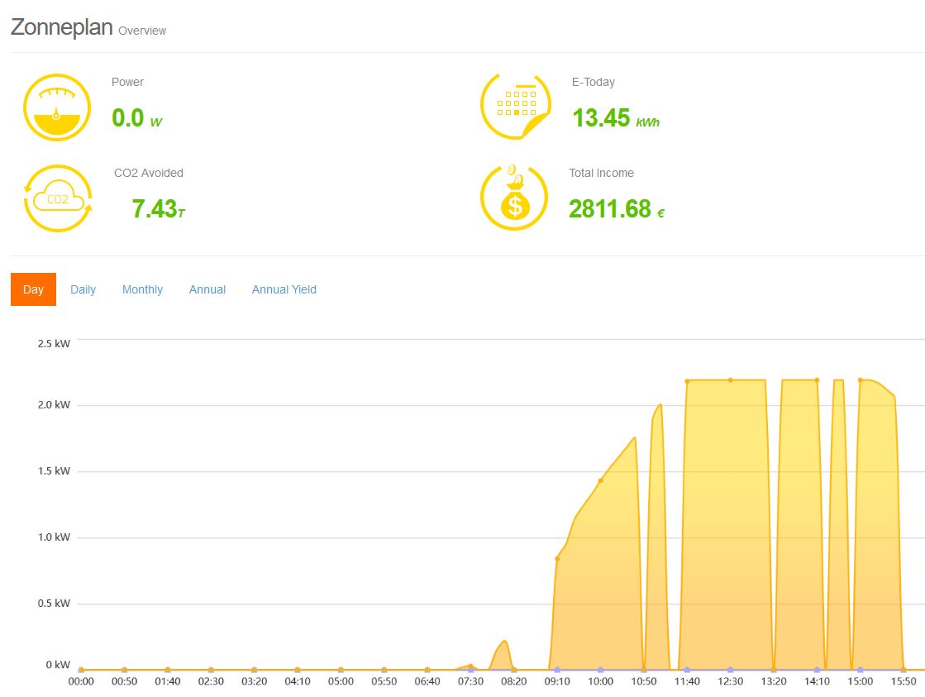Switch to the Monthly tab
The width and height of the screenshot is (925, 697).
click(142, 289)
